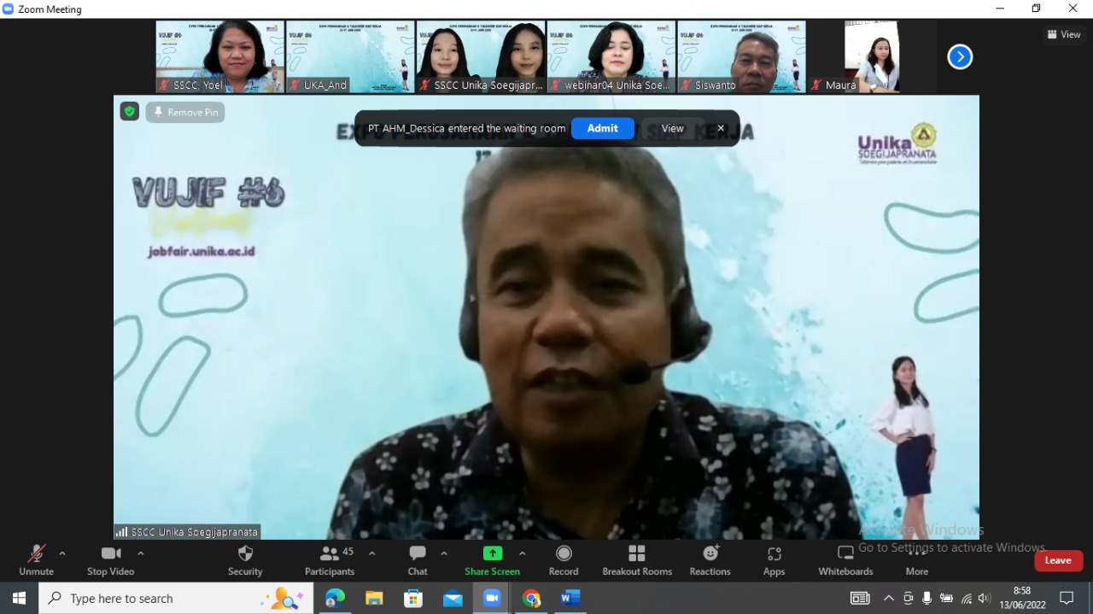The image size is (1093, 614).
Task: View the waiting room notification details
Action: point(673,128)
